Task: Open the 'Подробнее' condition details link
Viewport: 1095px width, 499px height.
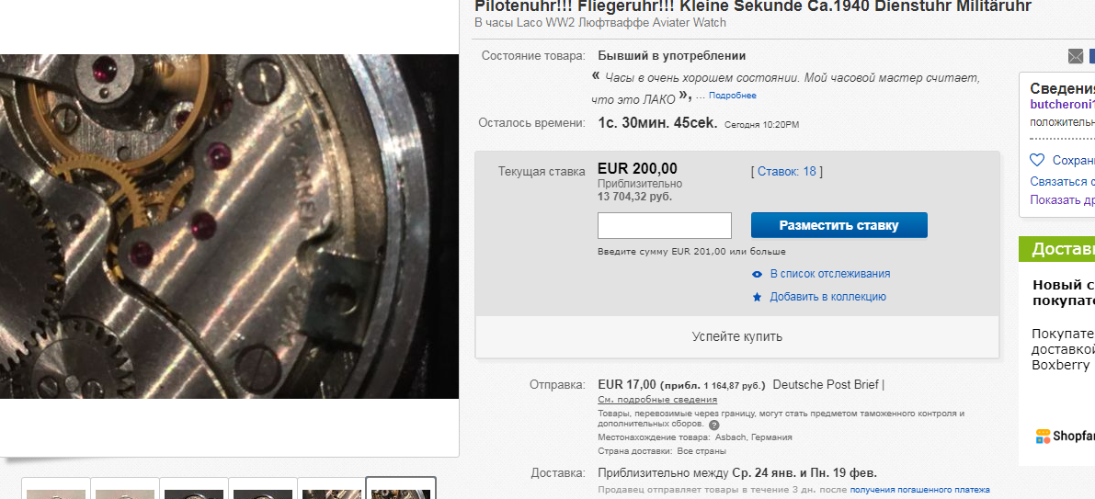Action: 732,96
